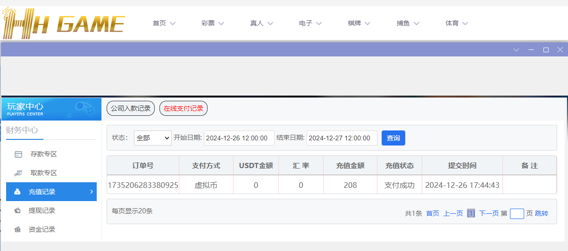Open the 体育 menu in top navigation
568x251 pixels.
click(x=456, y=23)
